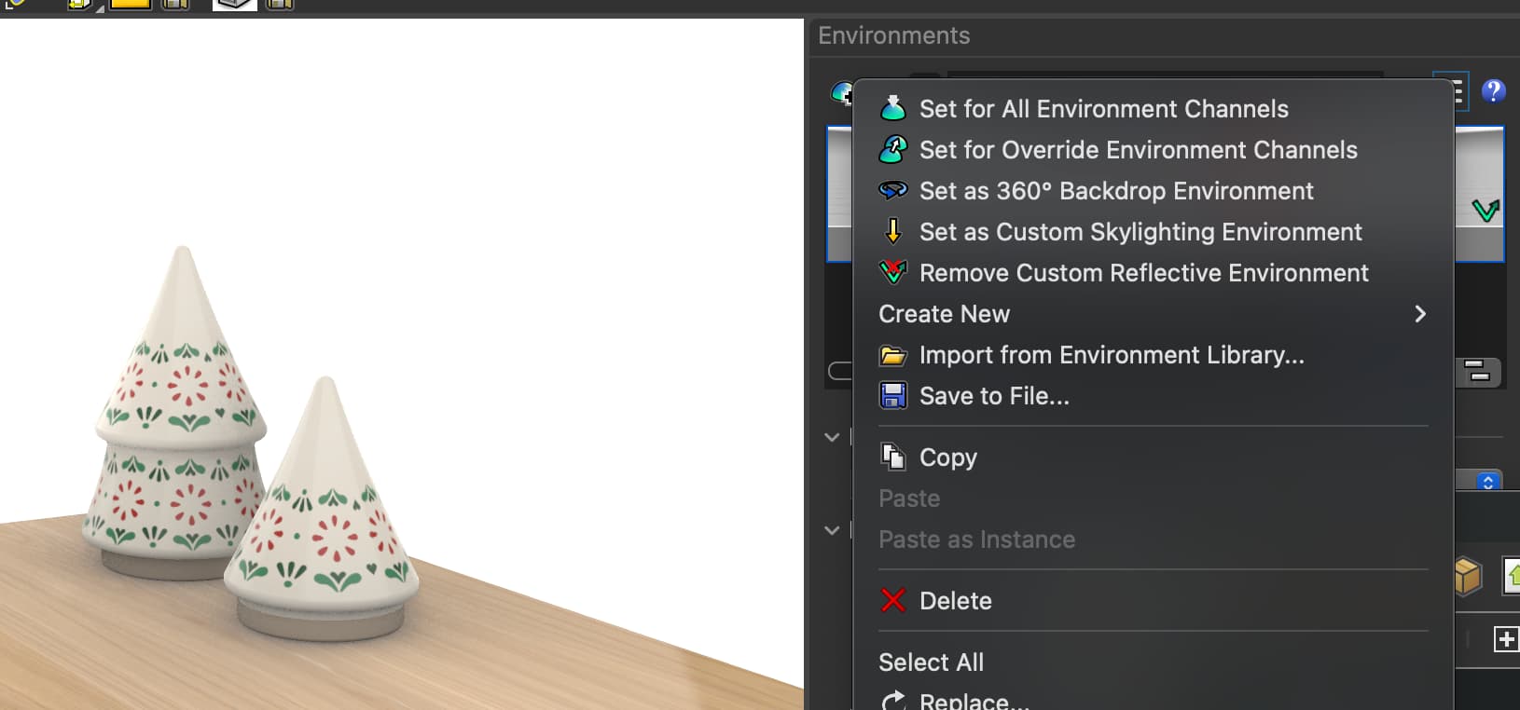Click the thumbnail layout icon button
The height and width of the screenshot is (710, 1520).
point(1478,372)
